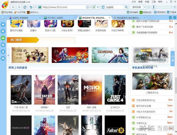Open the 三国杀手游大全 banner
Screen dimensions: 177x135
tap(30, 55)
